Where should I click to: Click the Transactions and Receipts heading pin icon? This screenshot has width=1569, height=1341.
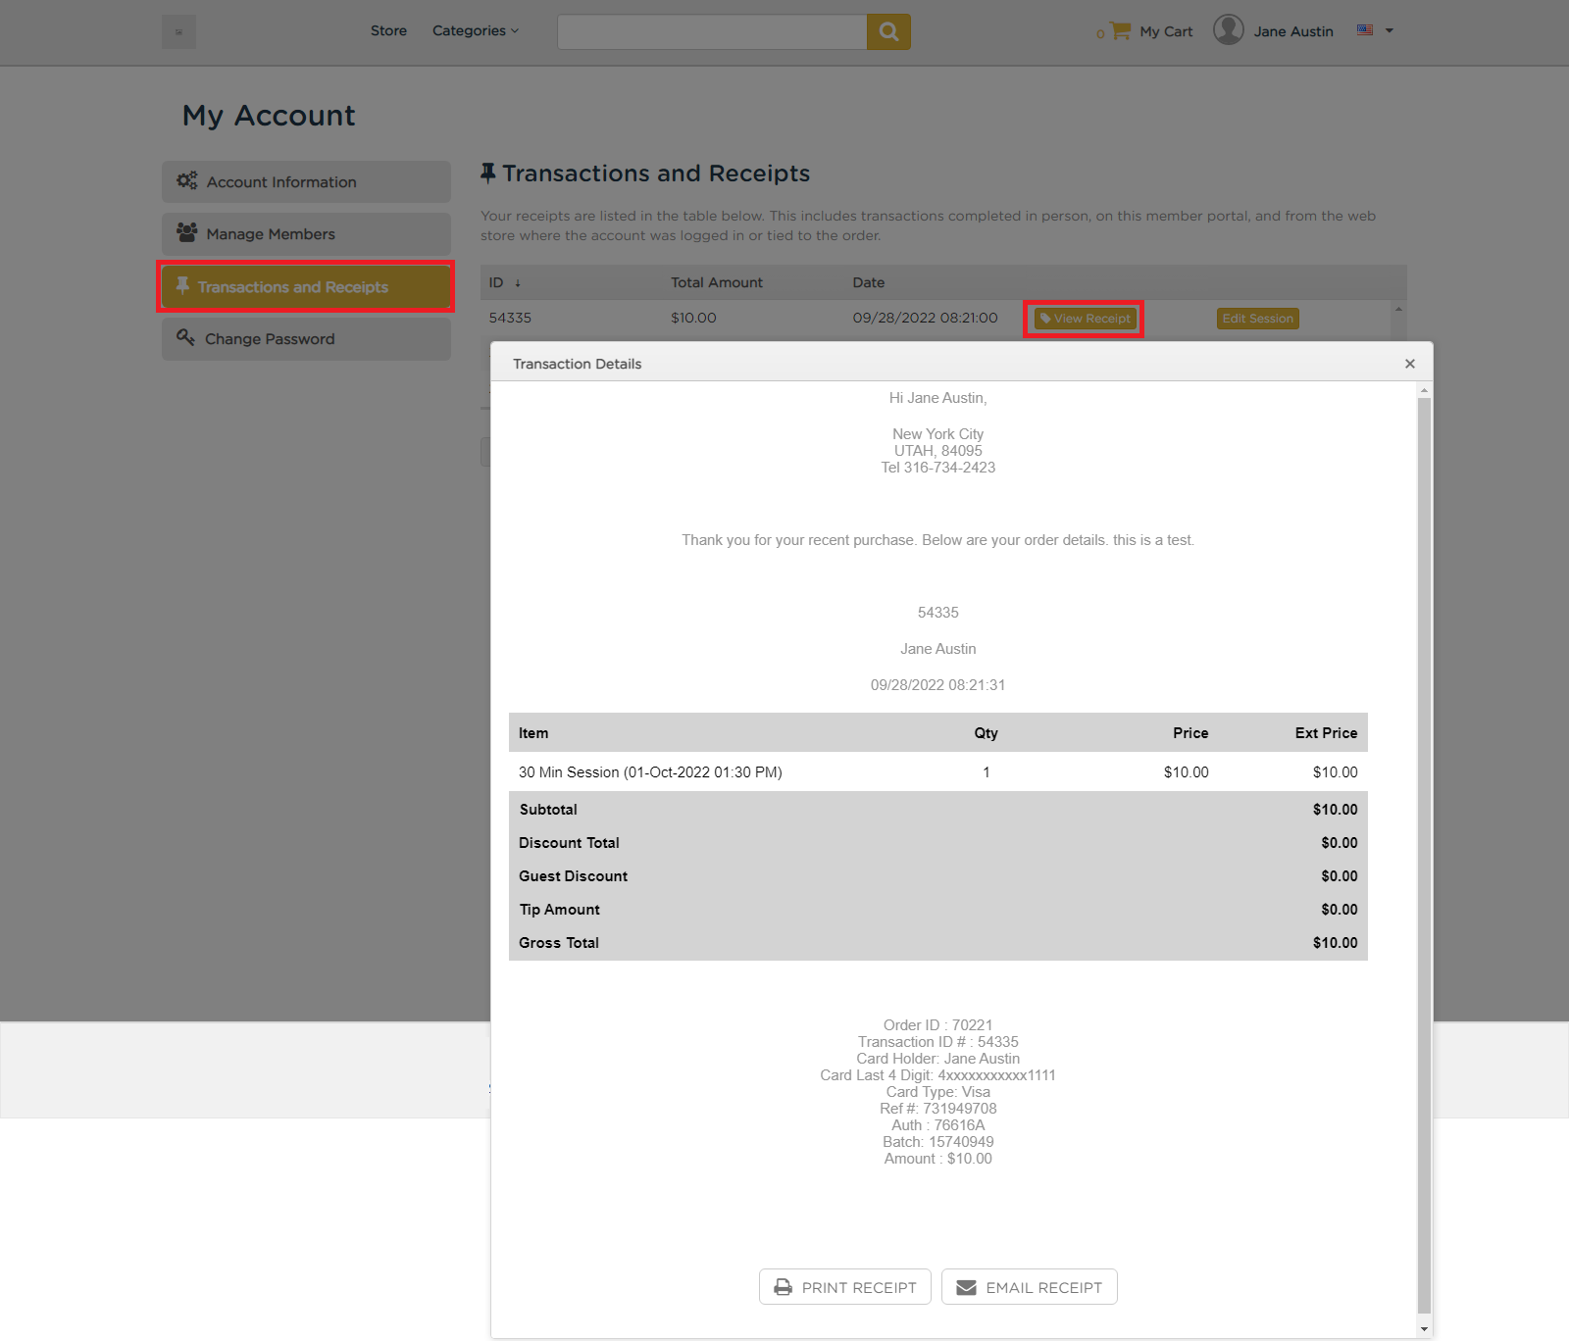pos(487,174)
